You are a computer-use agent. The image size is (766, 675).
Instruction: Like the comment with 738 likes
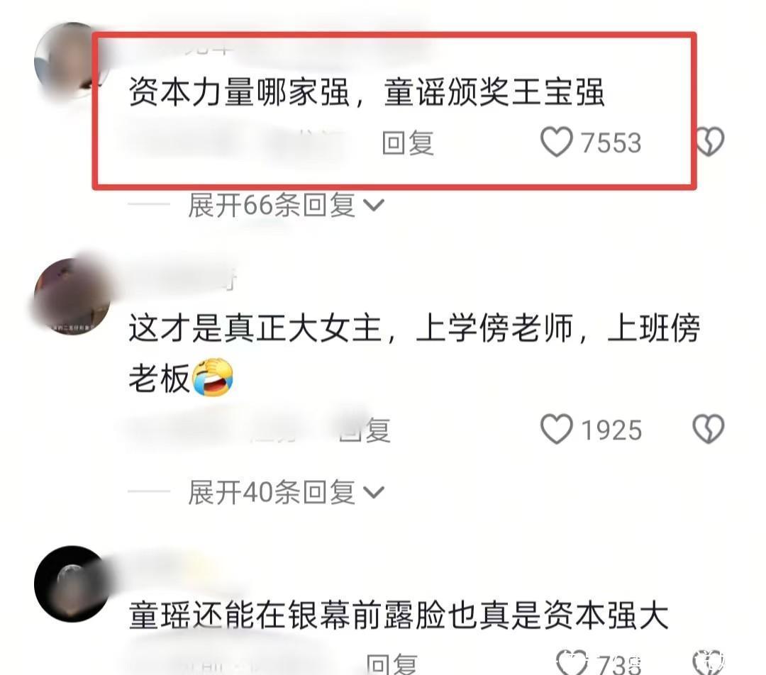[572, 662]
